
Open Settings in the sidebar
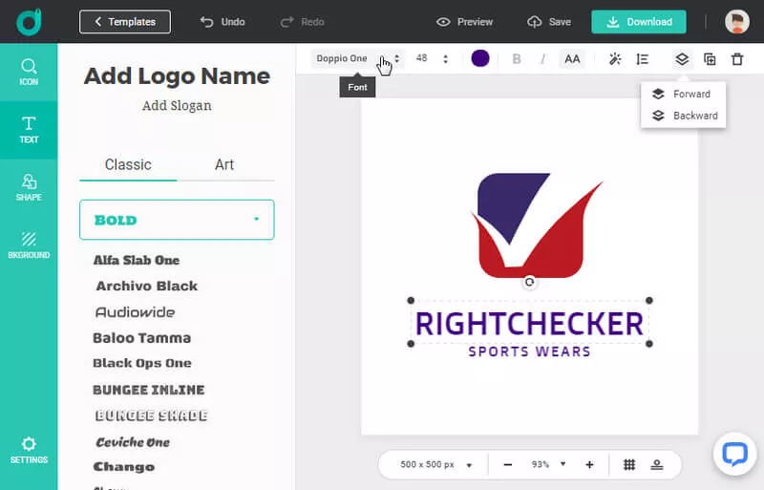[x=29, y=450]
